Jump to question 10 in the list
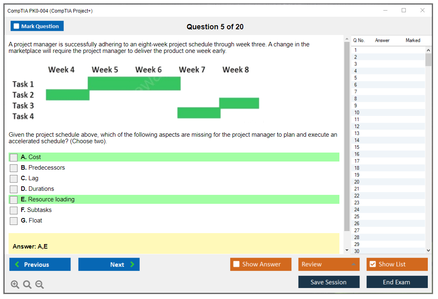The height and width of the screenshot is (299, 438). [x=357, y=113]
